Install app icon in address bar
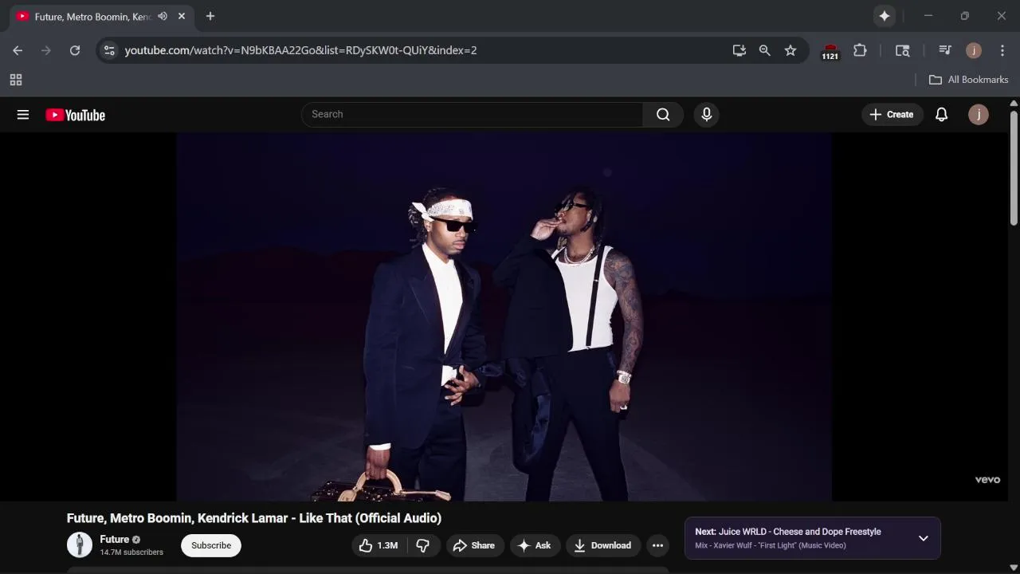Screen dimensions: 1020x574 (x=739, y=50)
